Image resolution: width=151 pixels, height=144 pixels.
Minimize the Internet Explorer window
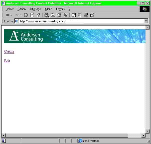click(139, 3)
